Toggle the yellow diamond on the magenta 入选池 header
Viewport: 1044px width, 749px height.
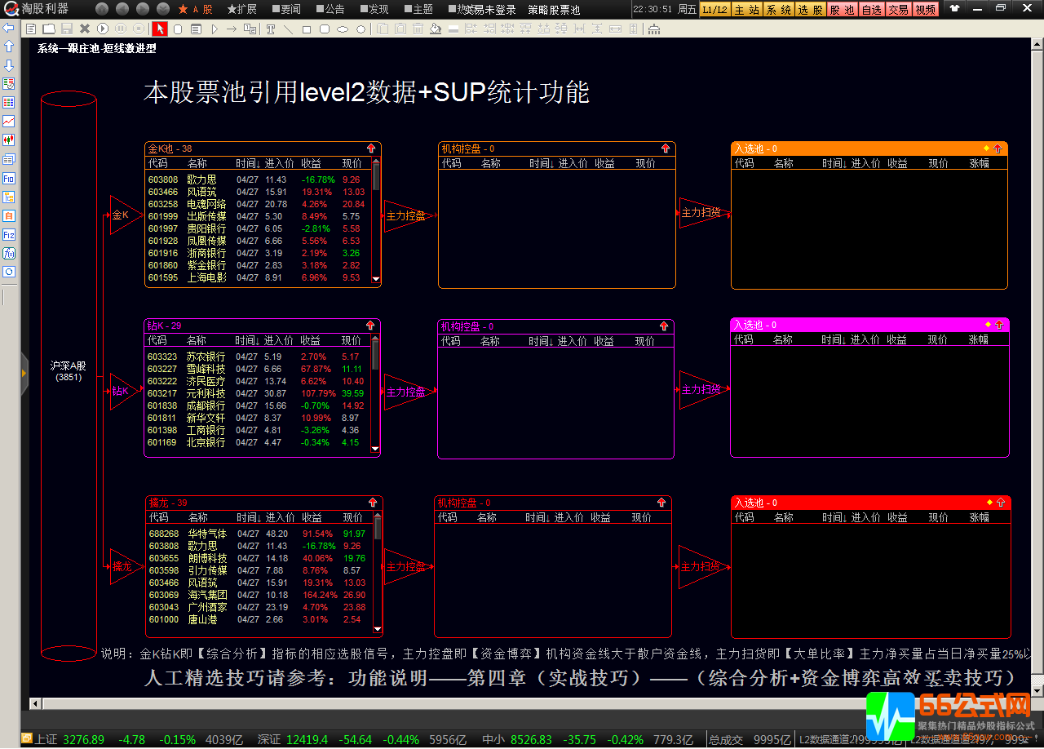pyautogui.click(x=988, y=325)
